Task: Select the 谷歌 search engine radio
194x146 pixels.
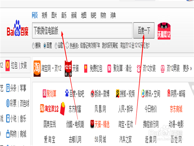Action: pyautogui.click(x=56, y=45)
